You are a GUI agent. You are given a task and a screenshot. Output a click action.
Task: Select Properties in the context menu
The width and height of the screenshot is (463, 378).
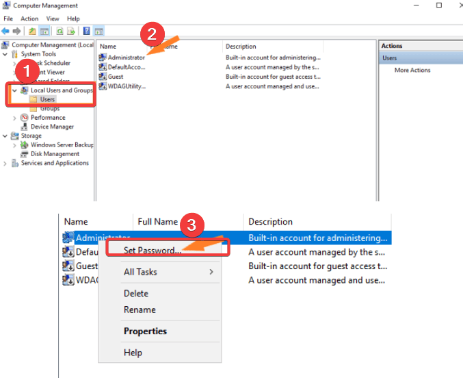[145, 331]
